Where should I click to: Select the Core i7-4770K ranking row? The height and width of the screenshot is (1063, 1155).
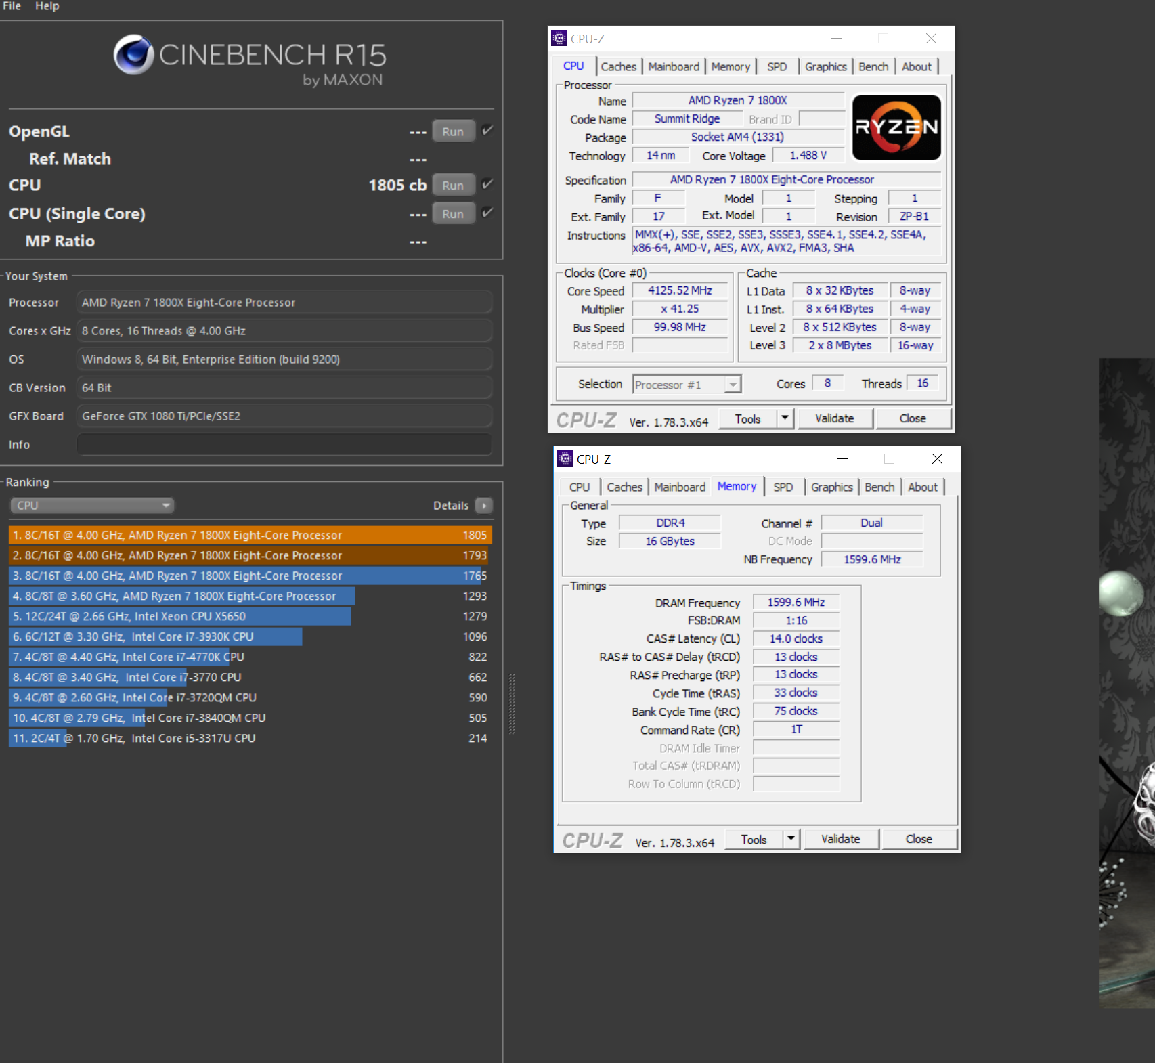pyautogui.click(x=250, y=657)
